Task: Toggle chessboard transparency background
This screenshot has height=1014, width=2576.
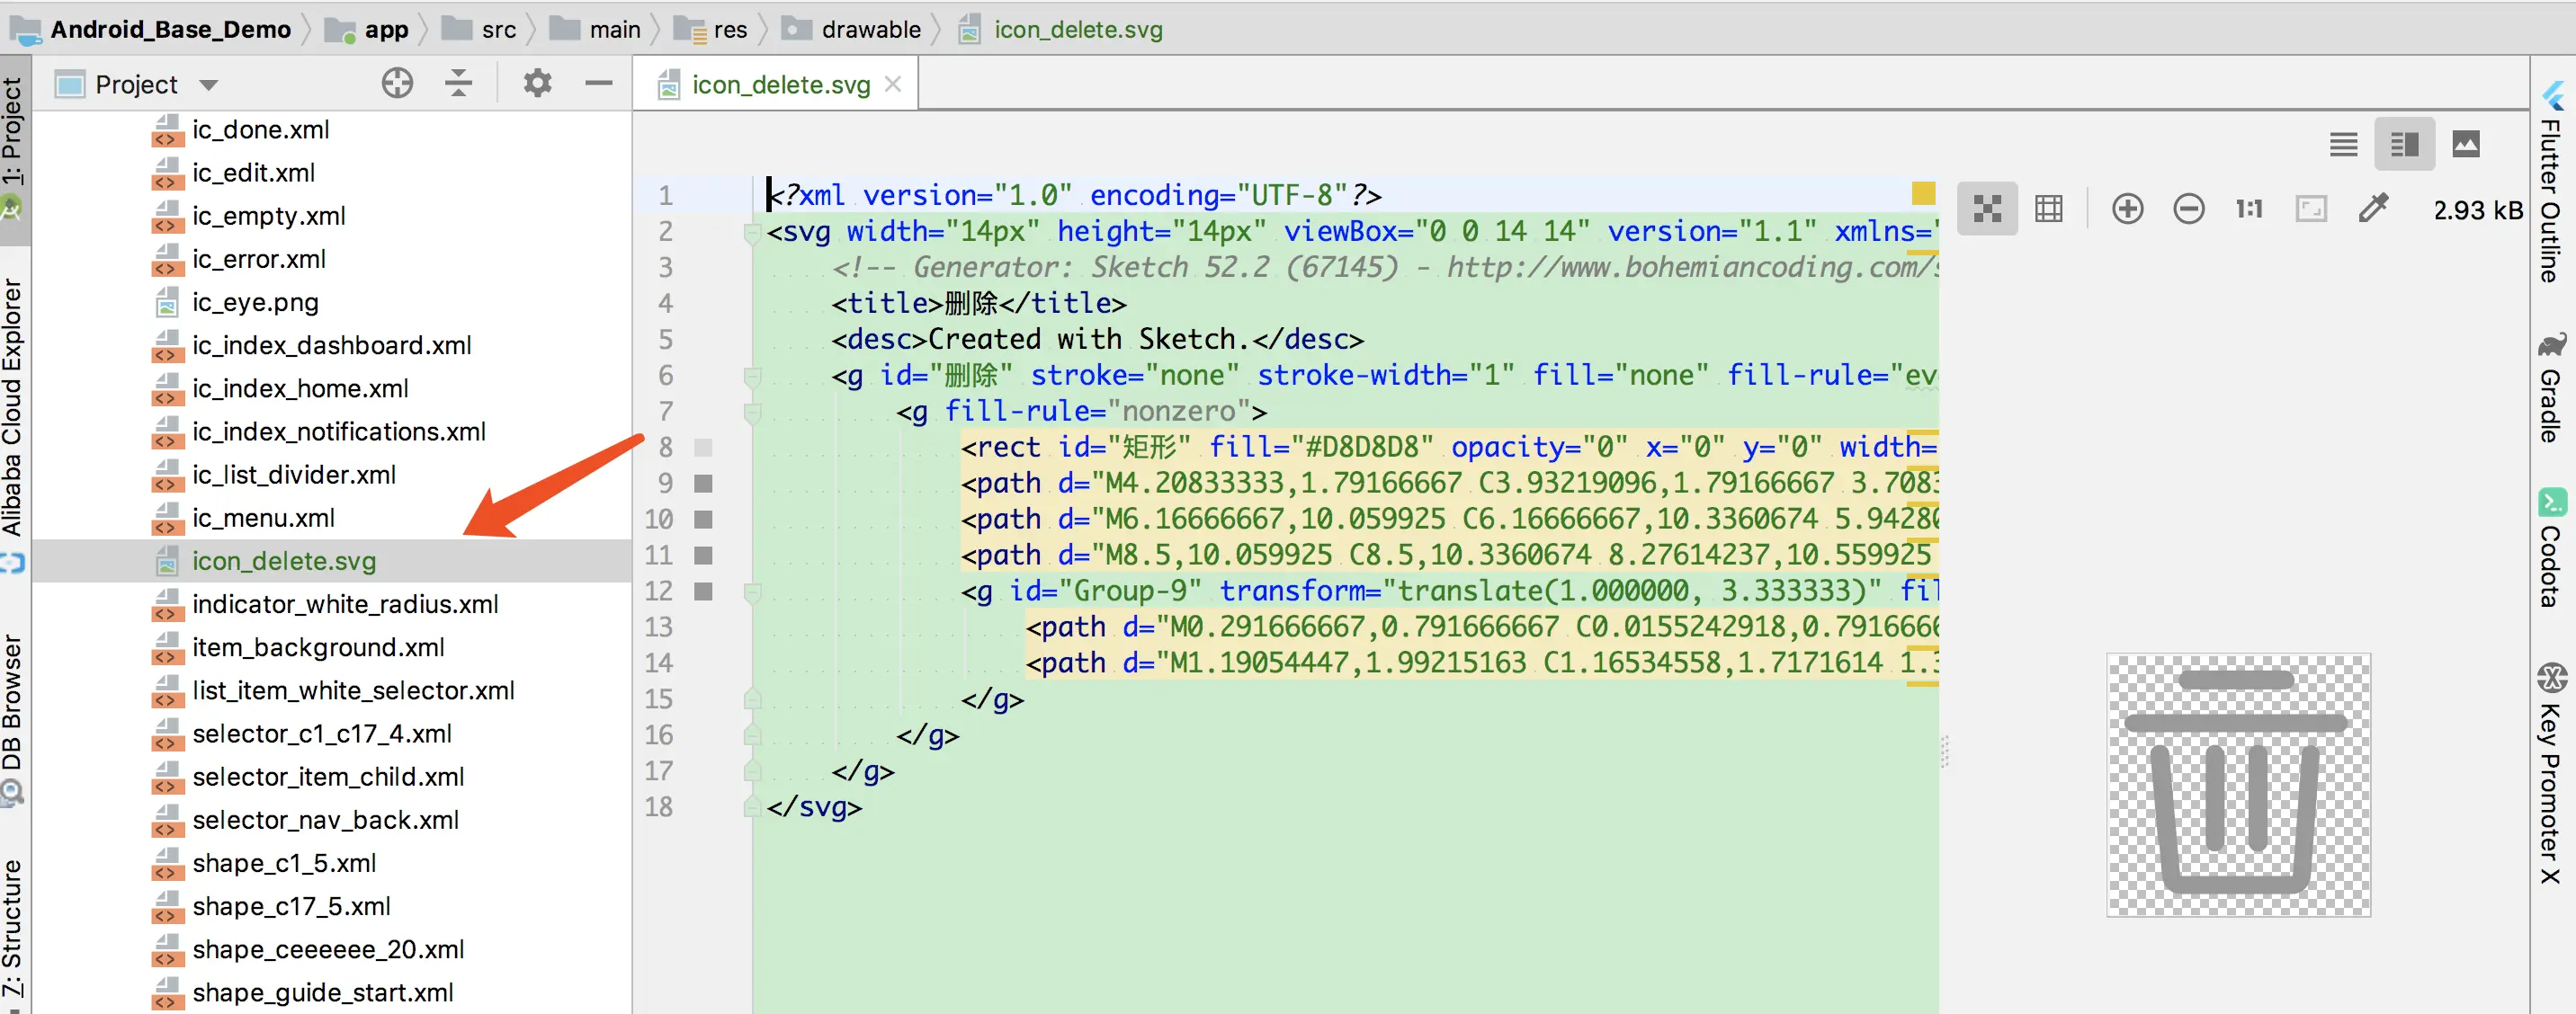Action: 1987,209
